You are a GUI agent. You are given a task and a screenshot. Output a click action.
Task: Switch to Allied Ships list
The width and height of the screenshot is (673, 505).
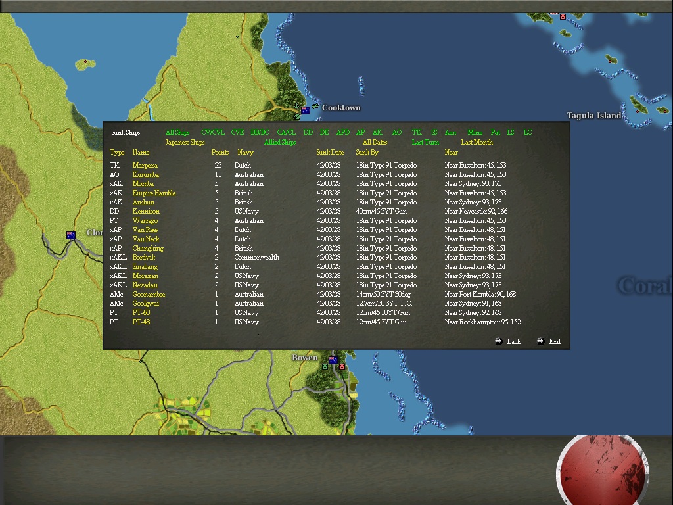point(280,142)
